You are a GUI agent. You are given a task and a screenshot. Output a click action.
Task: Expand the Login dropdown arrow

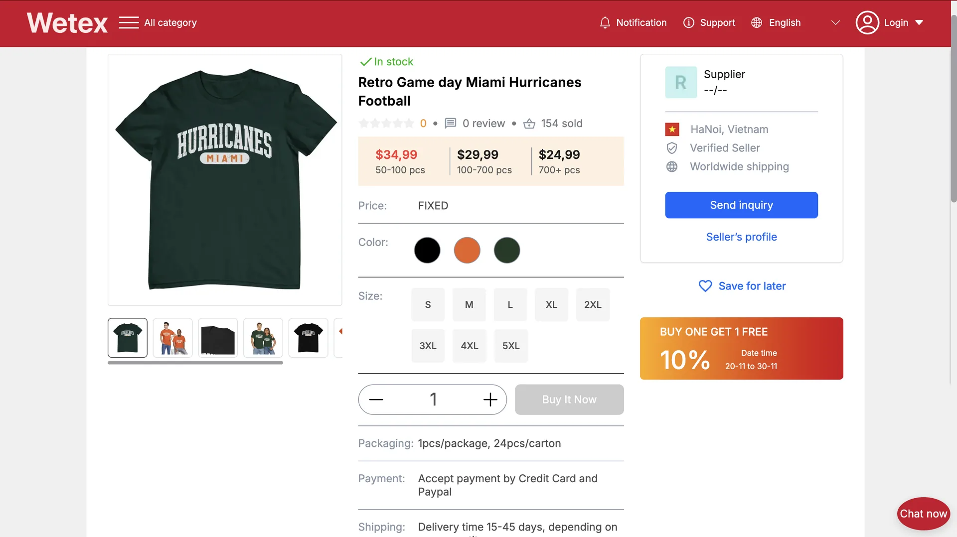pos(919,23)
